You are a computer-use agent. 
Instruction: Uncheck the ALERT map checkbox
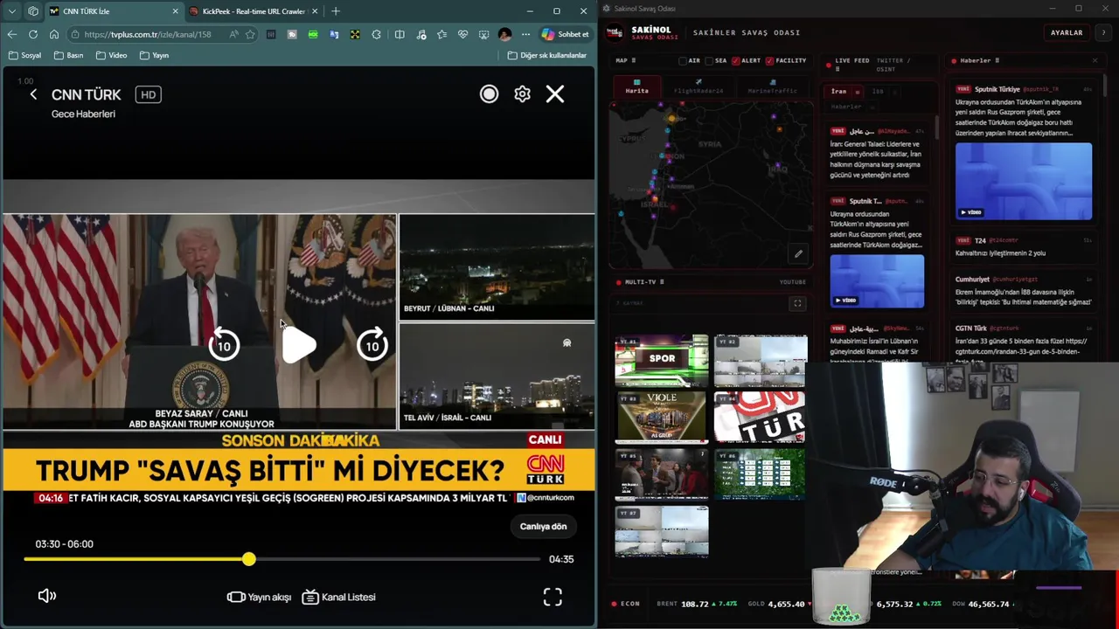coord(735,61)
